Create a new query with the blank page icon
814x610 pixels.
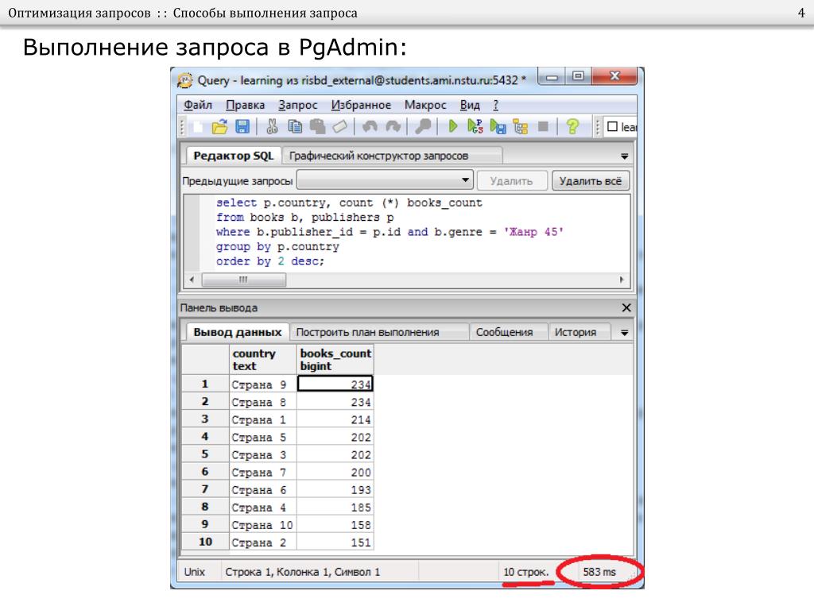pyautogui.click(x=198, y=126)
